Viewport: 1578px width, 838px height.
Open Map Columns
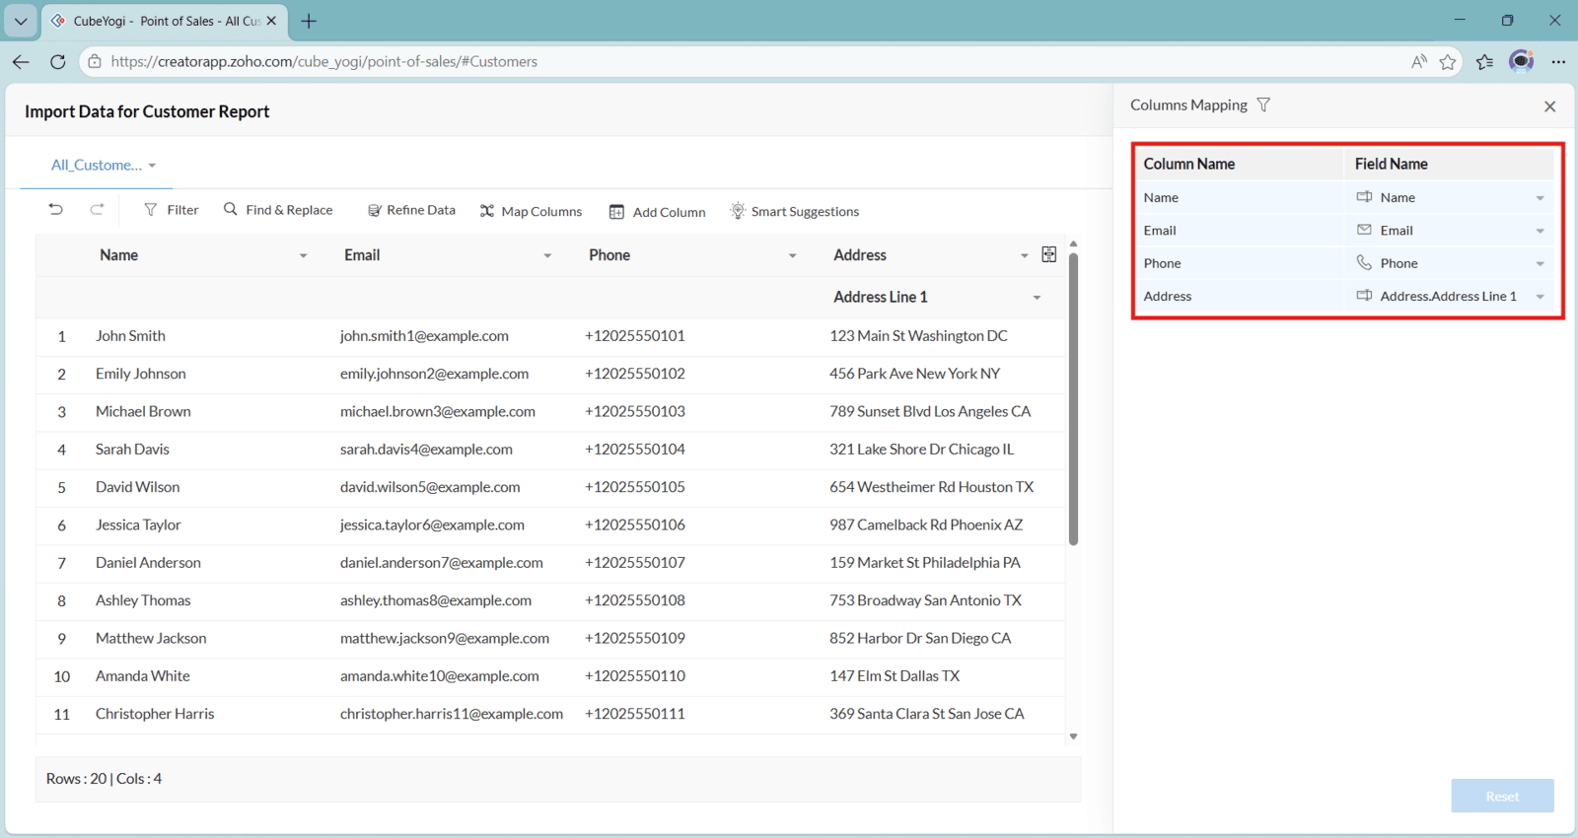531,211
